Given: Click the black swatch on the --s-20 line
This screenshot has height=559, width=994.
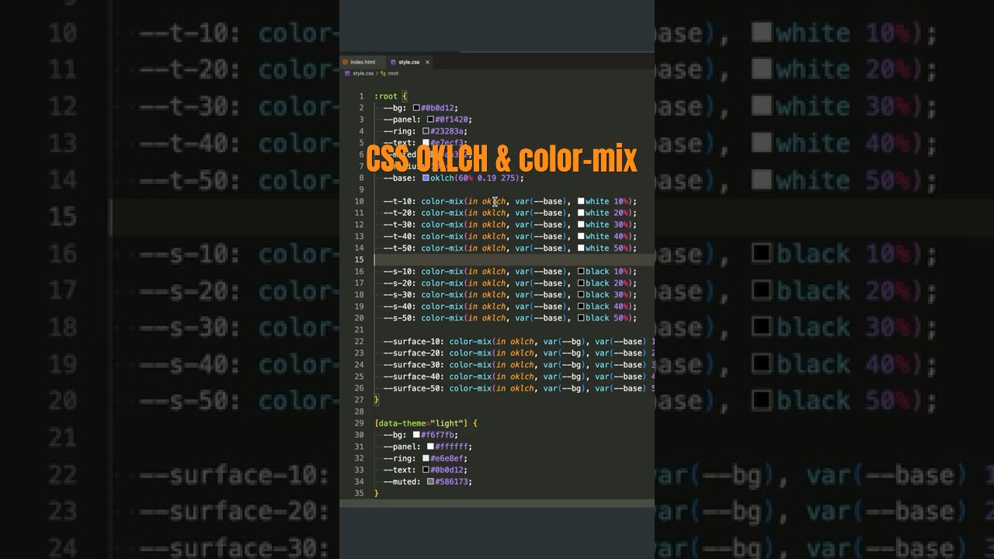Looking at the screenshot, I should (x=581, y=283).
